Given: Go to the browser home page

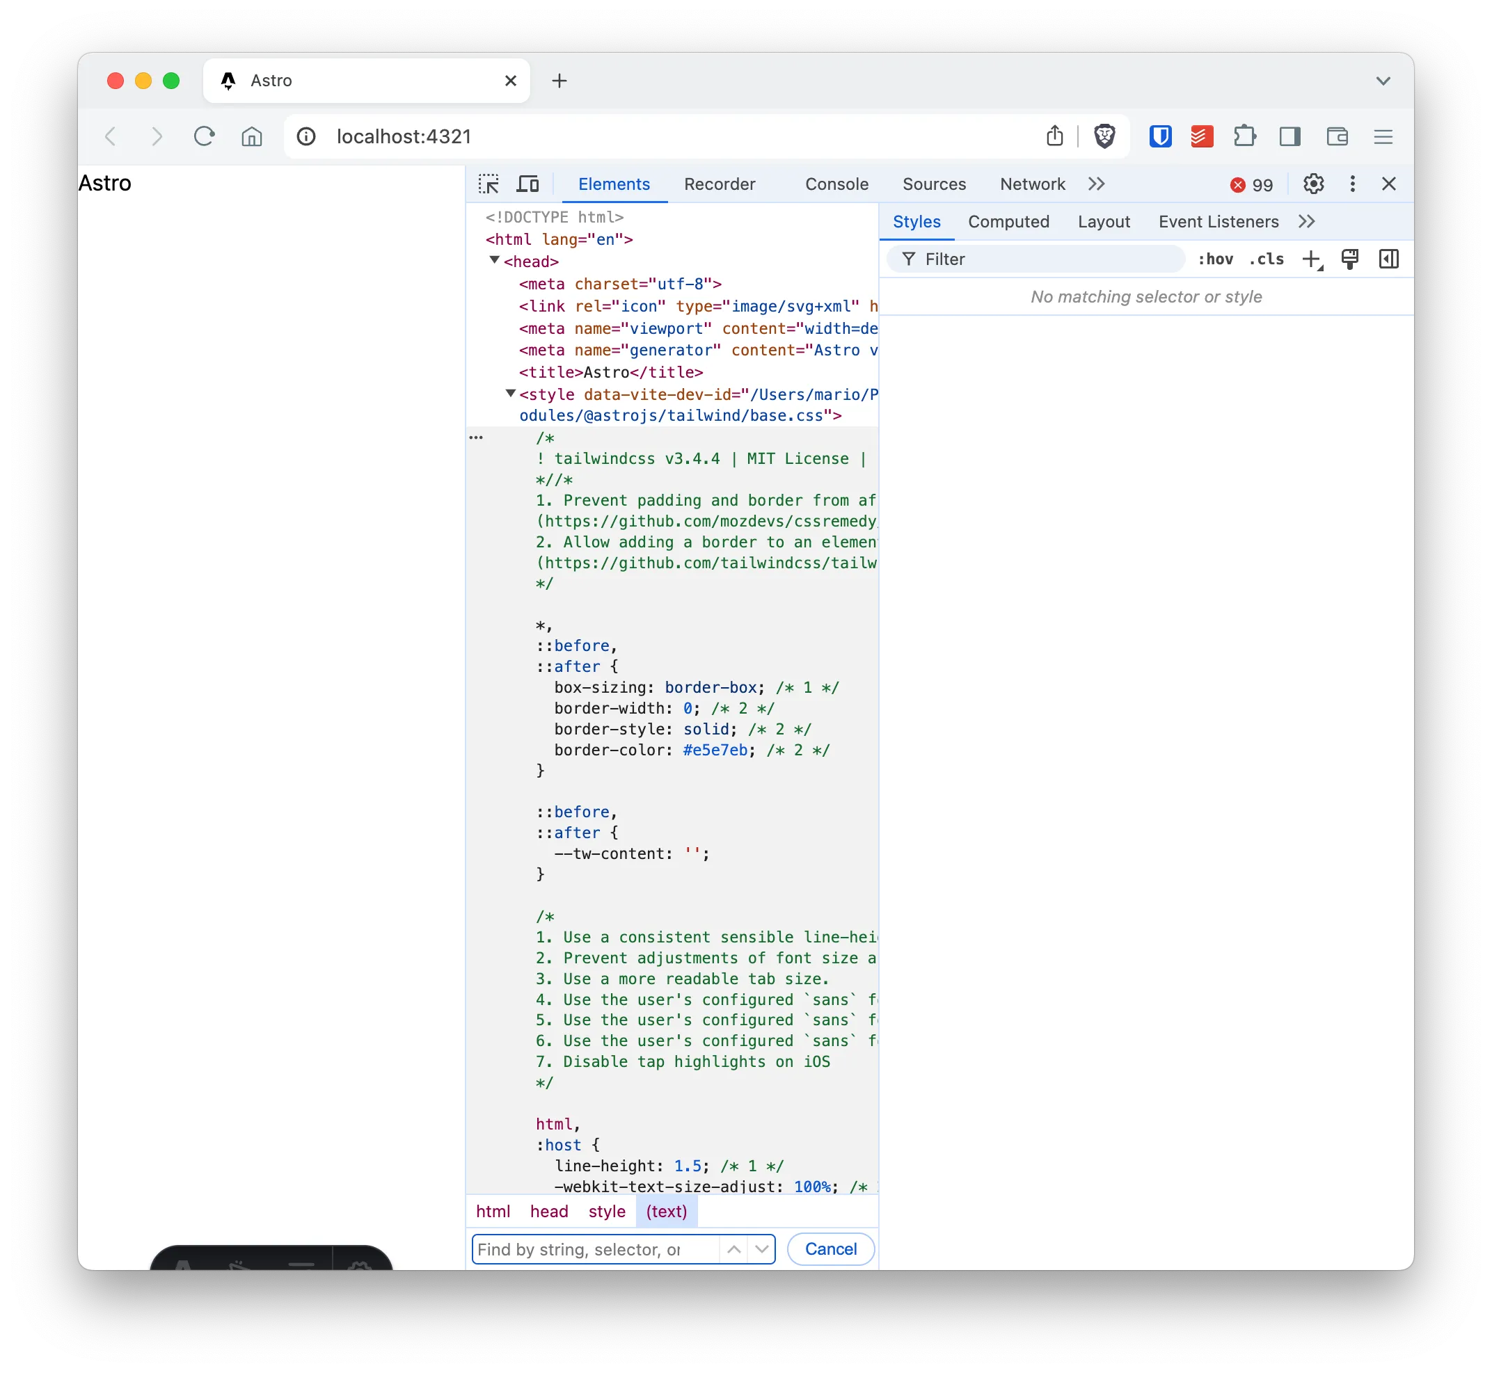Looking at the screenshot, I should (x=252, y=137).
